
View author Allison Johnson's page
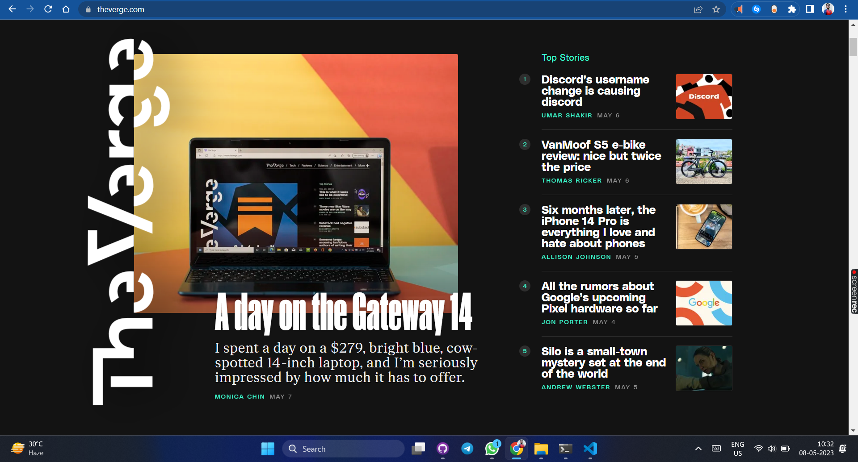click(576, 257)
